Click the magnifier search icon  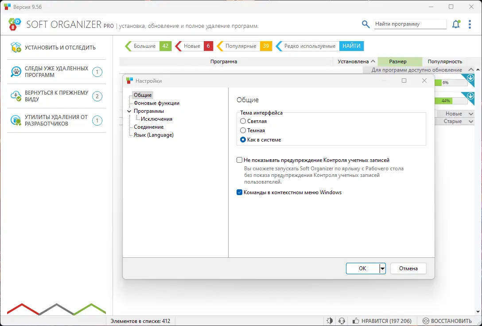coord(365,24)
